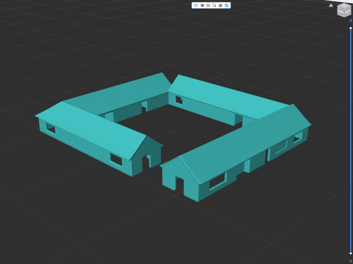This screenshot has width=353, height=264.
Task: Toggle the perspective view cube icon
Action: pyautogui.click(x=196, y=5)
